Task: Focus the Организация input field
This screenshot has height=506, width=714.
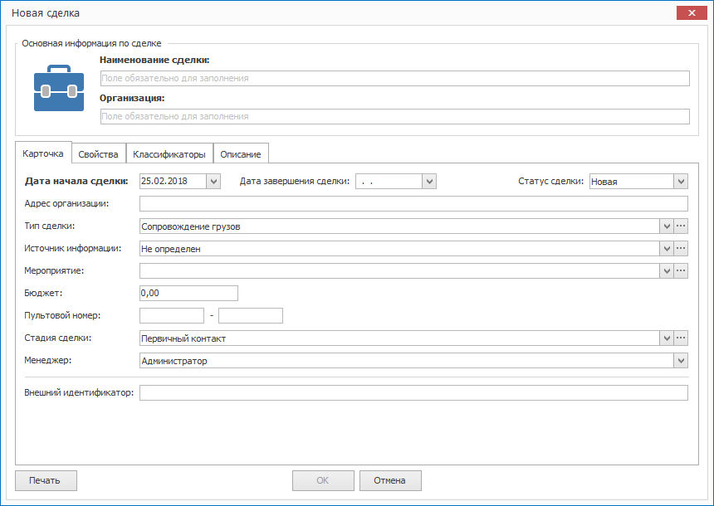Action: pyautogui.click(x=395, y=116)
